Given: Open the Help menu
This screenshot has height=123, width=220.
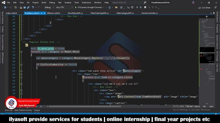Looking at the screenshot, I should click(107, 2).
